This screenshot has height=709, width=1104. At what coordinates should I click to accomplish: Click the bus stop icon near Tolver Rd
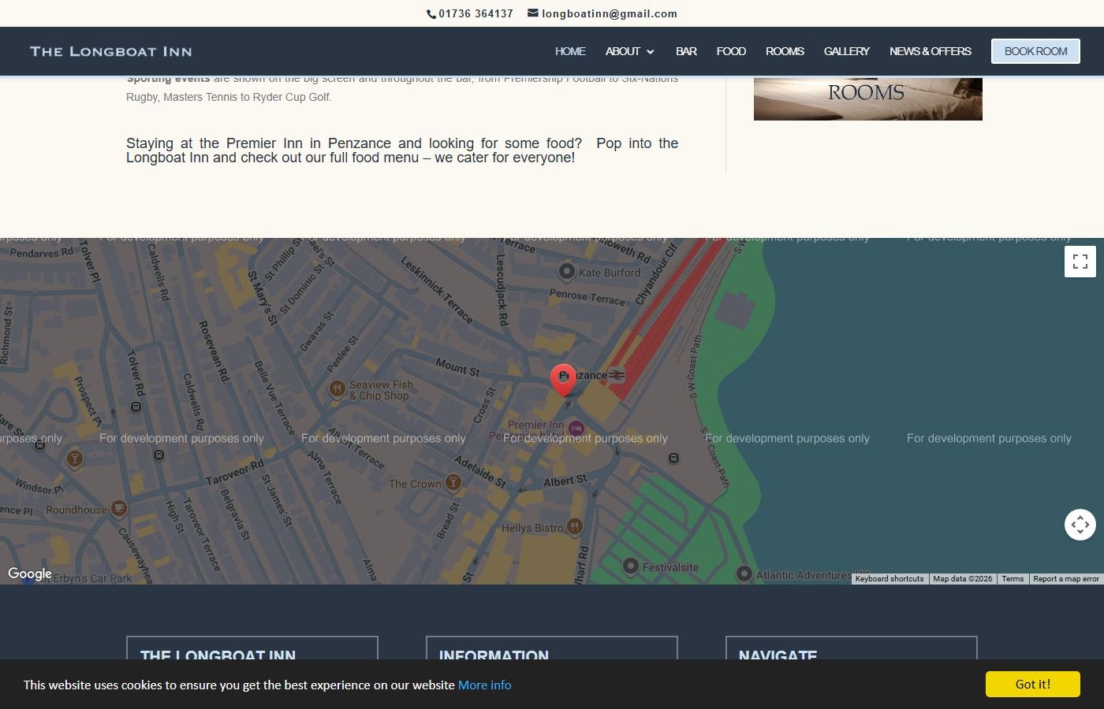[136, 407]
